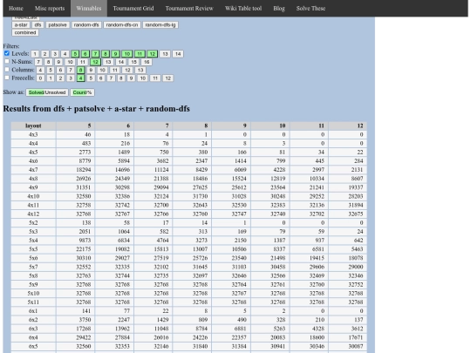Click the 5x11 layout row label
471x353 pixels.
click(x=33, y=302)
